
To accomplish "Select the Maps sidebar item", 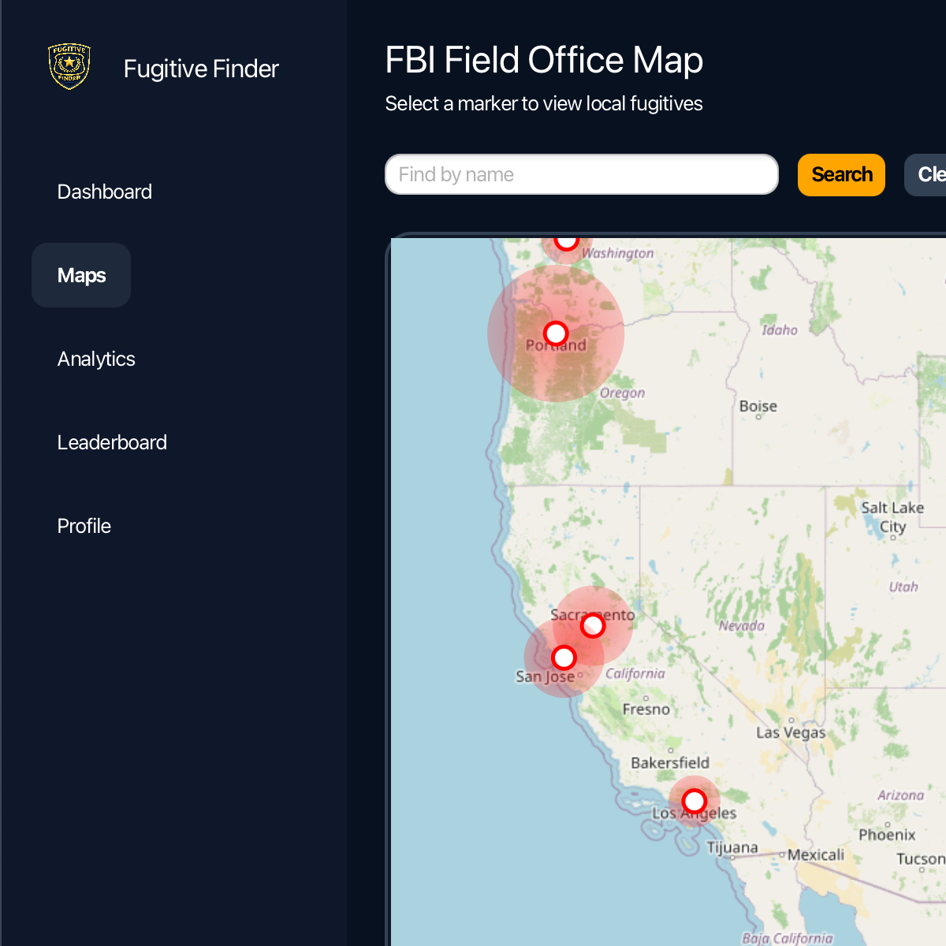I will 81,275.
